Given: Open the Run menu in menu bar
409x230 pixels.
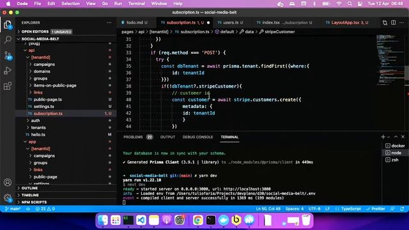Looking at the screenshot, I should tap(118, 4).
